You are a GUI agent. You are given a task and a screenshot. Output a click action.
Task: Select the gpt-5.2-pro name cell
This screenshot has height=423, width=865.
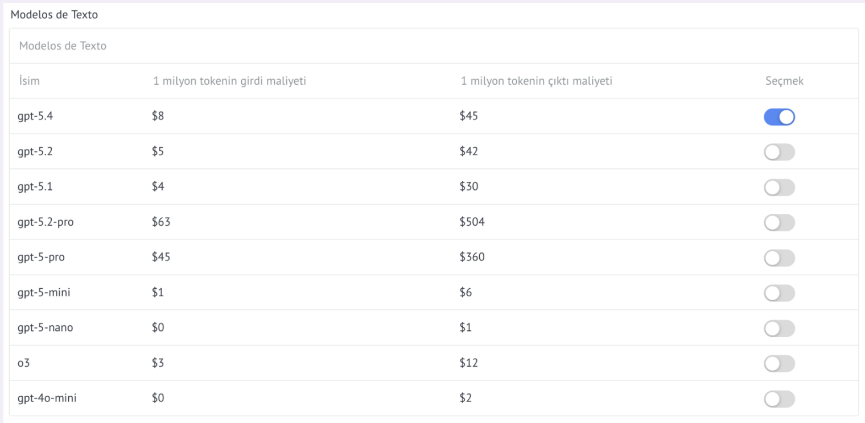coord(46,222)
